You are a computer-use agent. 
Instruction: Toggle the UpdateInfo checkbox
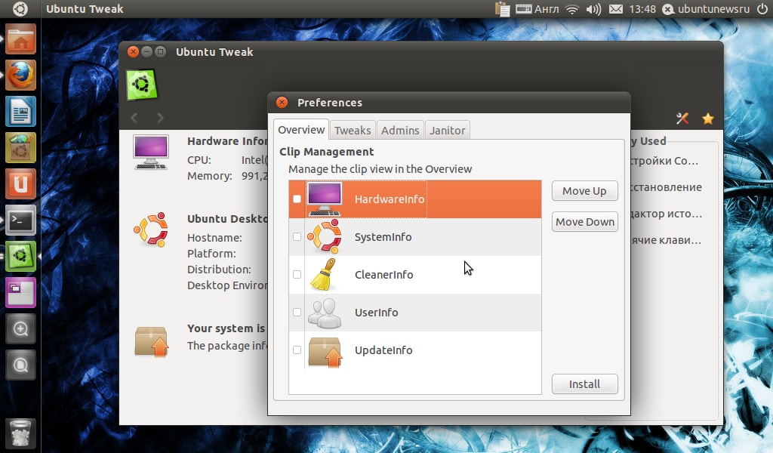click(297, 350)
